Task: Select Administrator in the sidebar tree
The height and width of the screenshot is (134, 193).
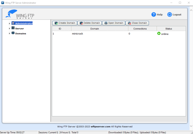Action: point(24,23)
